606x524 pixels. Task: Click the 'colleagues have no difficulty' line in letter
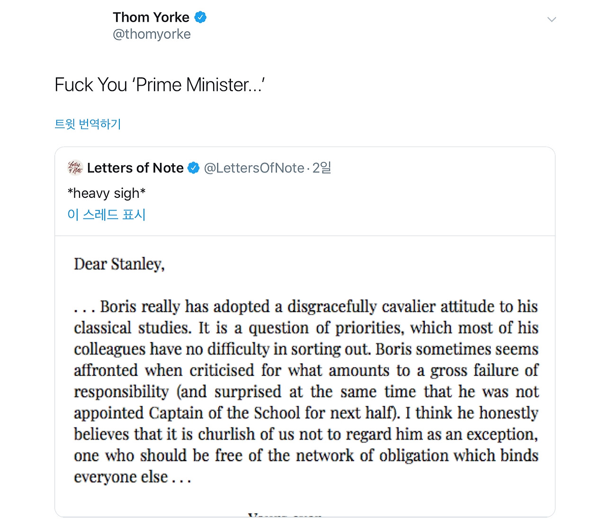[306, 349]
